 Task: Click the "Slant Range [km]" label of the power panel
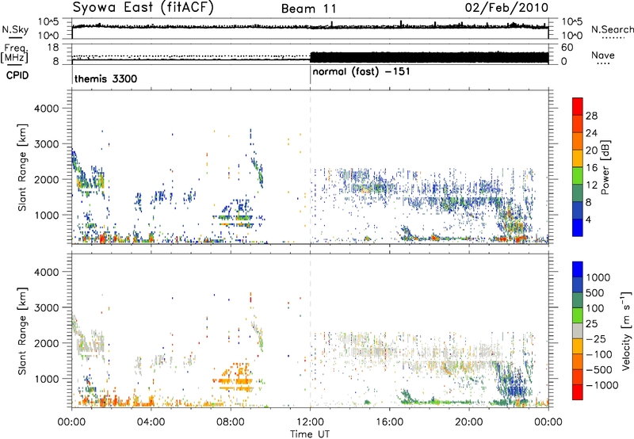point(22,167)
